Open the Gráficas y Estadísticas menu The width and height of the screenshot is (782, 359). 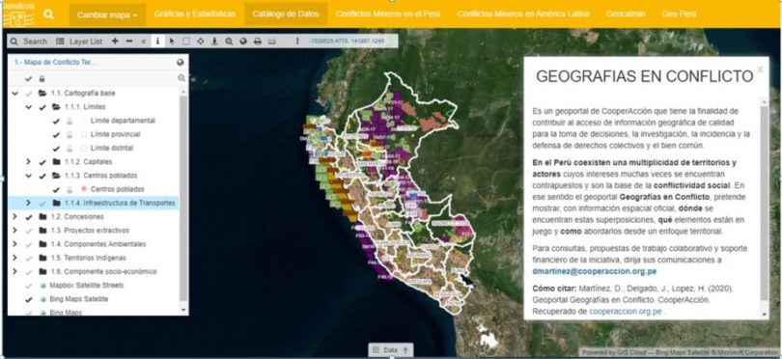[x=194, y=14]
